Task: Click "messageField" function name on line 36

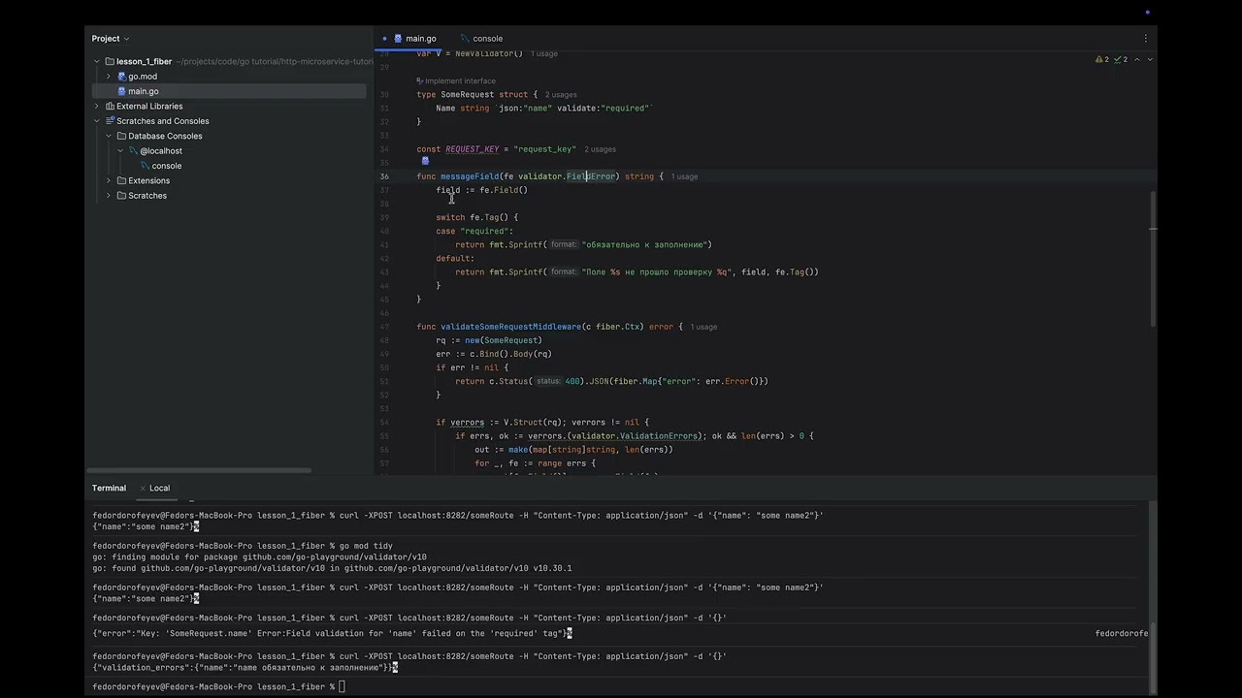Action: pos(470,176)
